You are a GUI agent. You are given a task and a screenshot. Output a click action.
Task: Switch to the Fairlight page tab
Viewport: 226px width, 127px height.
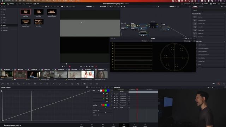point(135,125)
